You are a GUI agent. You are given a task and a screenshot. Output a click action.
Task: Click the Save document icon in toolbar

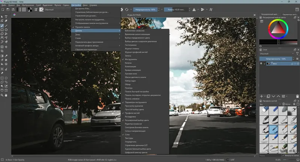[x=13, y=9]
